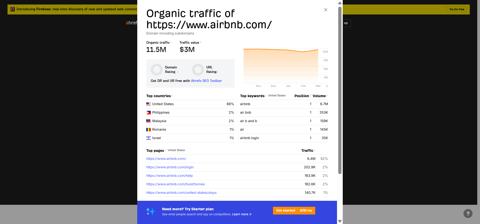Open the https://www.airbnb.com/ top page link
Image resolution: width=480 pixels, height=224 pixels.
click(x=166, y=159)
